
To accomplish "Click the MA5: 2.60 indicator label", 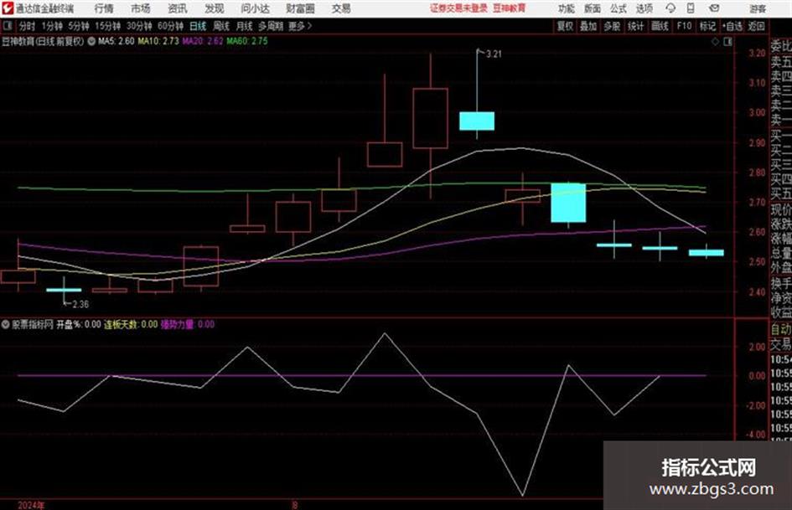I will [x=116, y=41].
